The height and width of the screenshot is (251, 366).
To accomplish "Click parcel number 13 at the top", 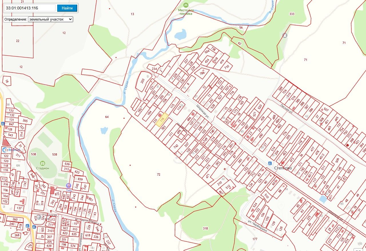I will point(132,14).
